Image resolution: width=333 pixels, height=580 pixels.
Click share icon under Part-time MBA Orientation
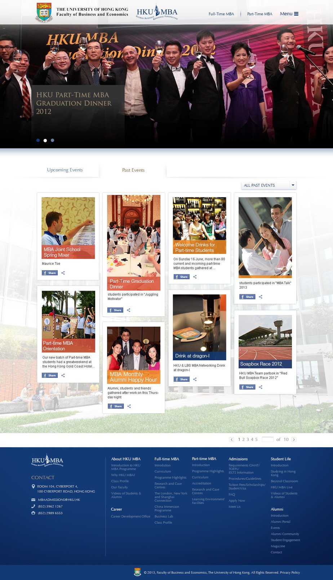coord(63,375)
